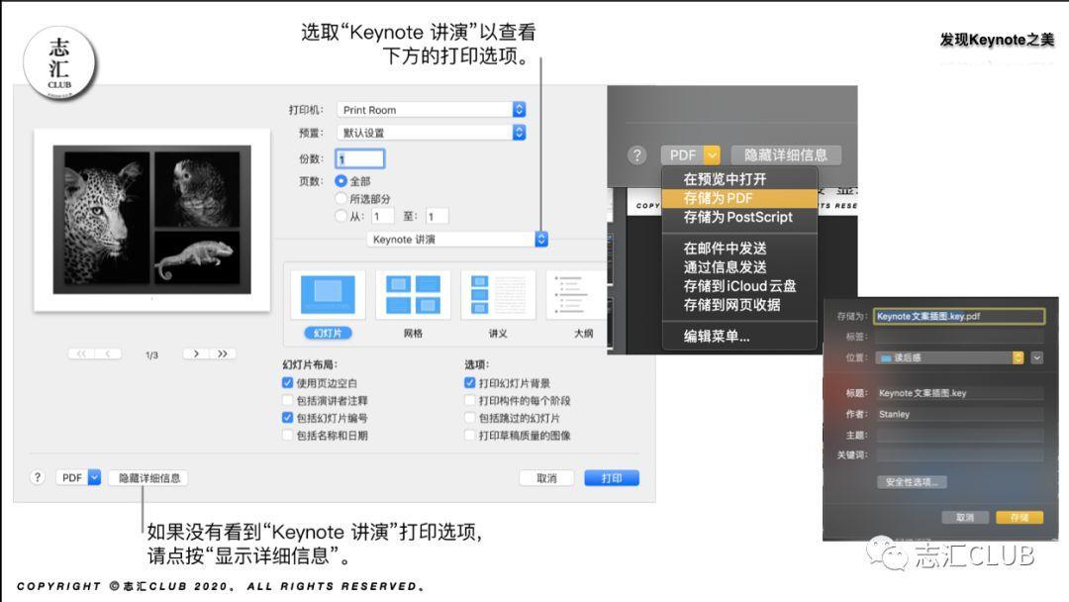
Task: Open the 位置 folder dropdown
Action: [x=949, y=357]
